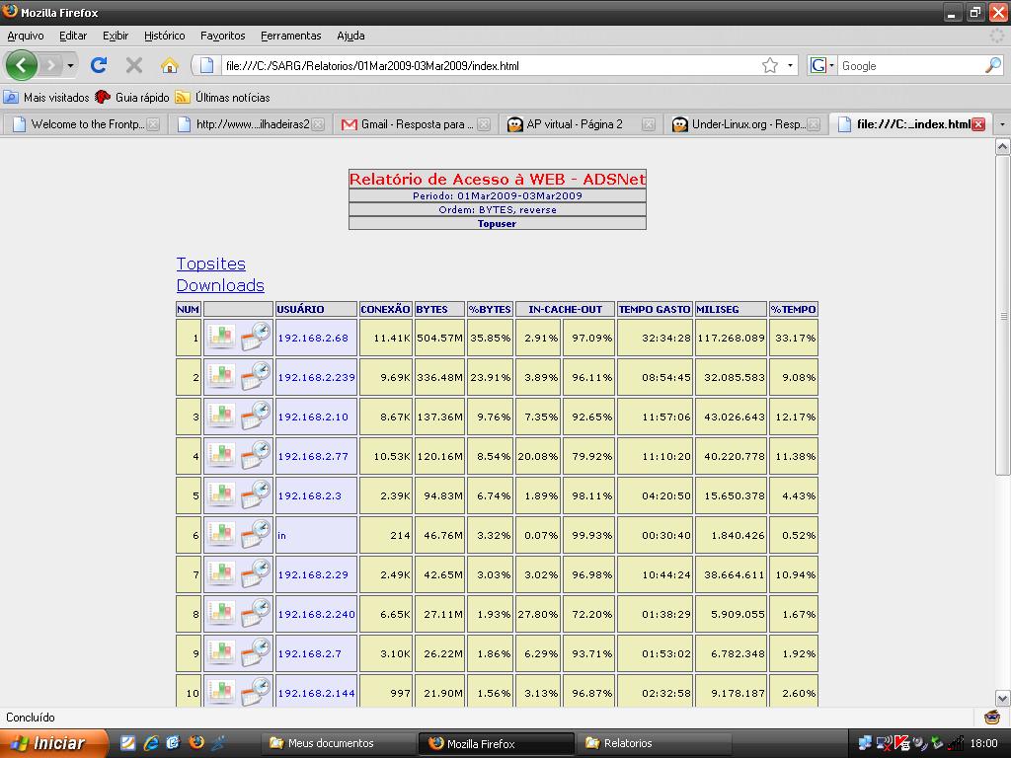Open the Arquivo menu

pyautogui.click(x=26, y=36)
